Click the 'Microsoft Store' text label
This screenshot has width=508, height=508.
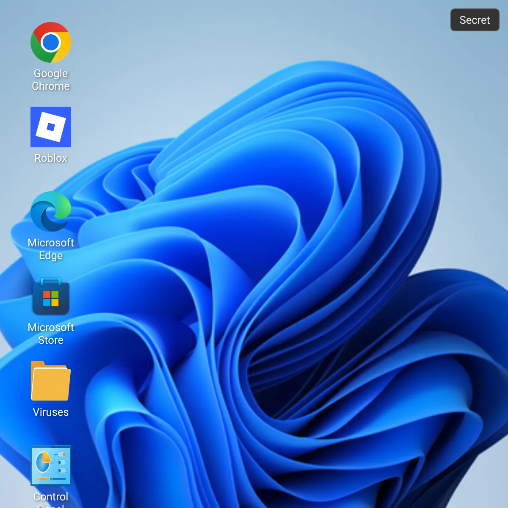(x=51, y=334)
